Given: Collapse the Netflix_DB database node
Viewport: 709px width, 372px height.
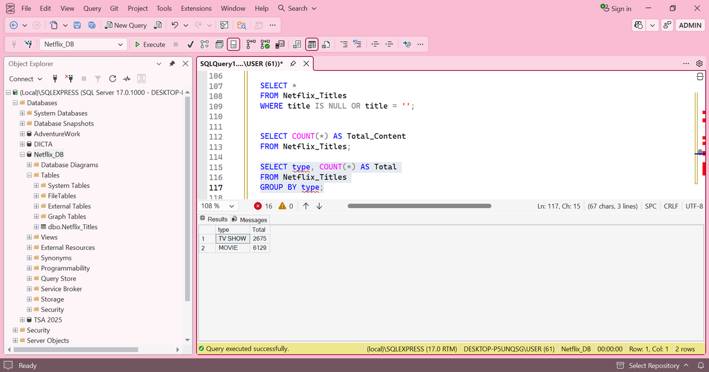Looking at the screenshot, I should pos(22,154).
